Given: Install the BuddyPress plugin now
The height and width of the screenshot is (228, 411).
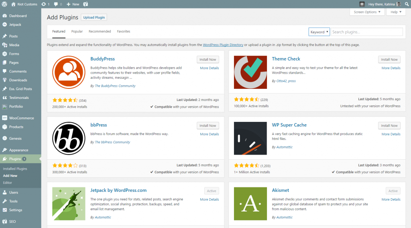Looking at the screenshot, I should pos(208,60).
